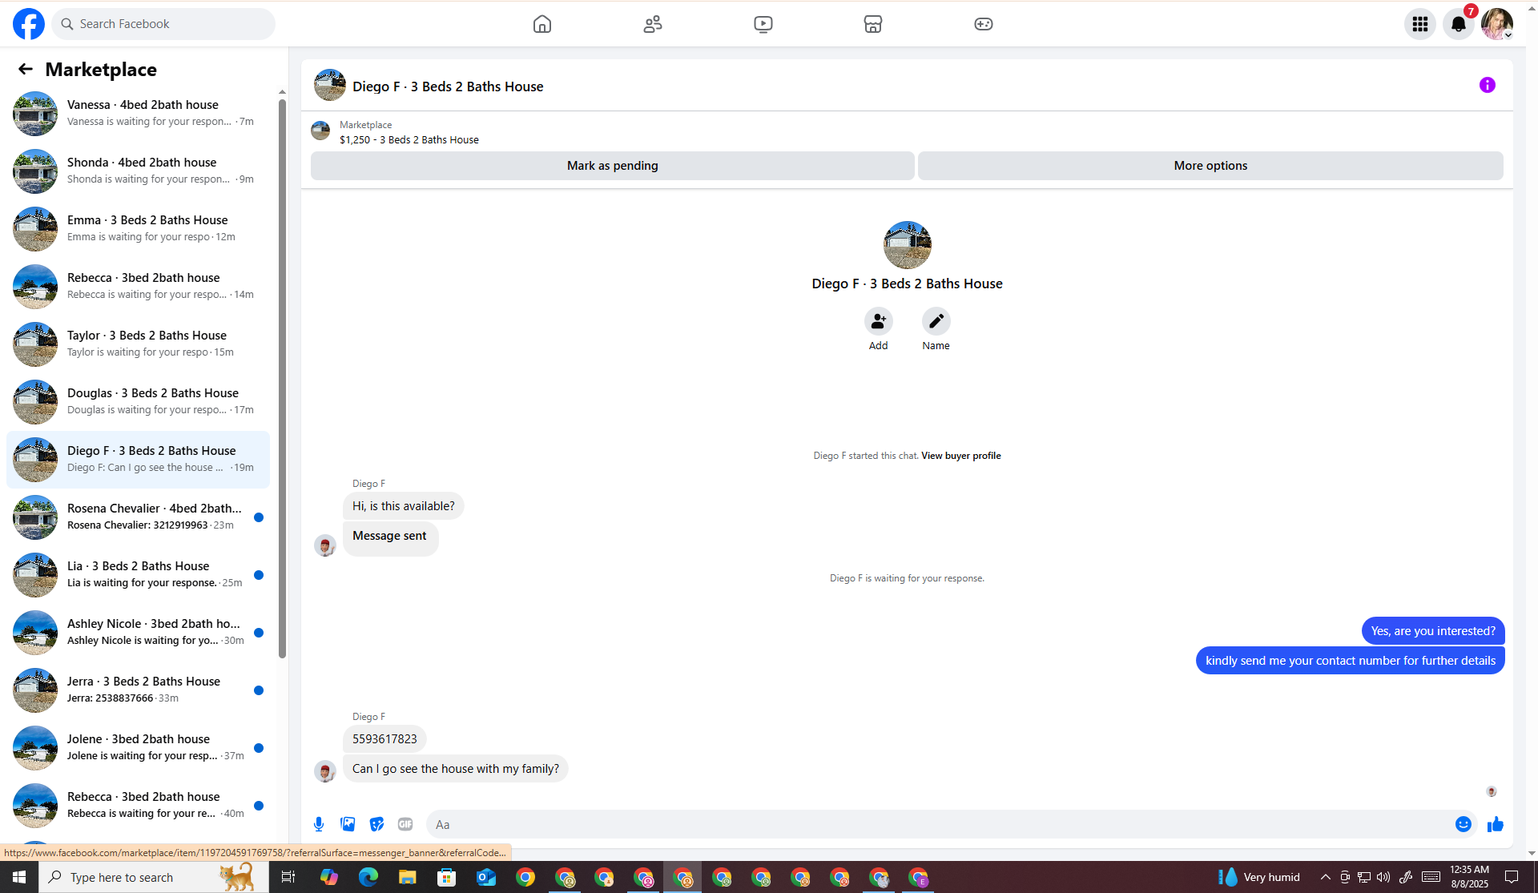Edit chat Name pencil icon
This screenshot has width=1538, height=893.
coord(936,321)
